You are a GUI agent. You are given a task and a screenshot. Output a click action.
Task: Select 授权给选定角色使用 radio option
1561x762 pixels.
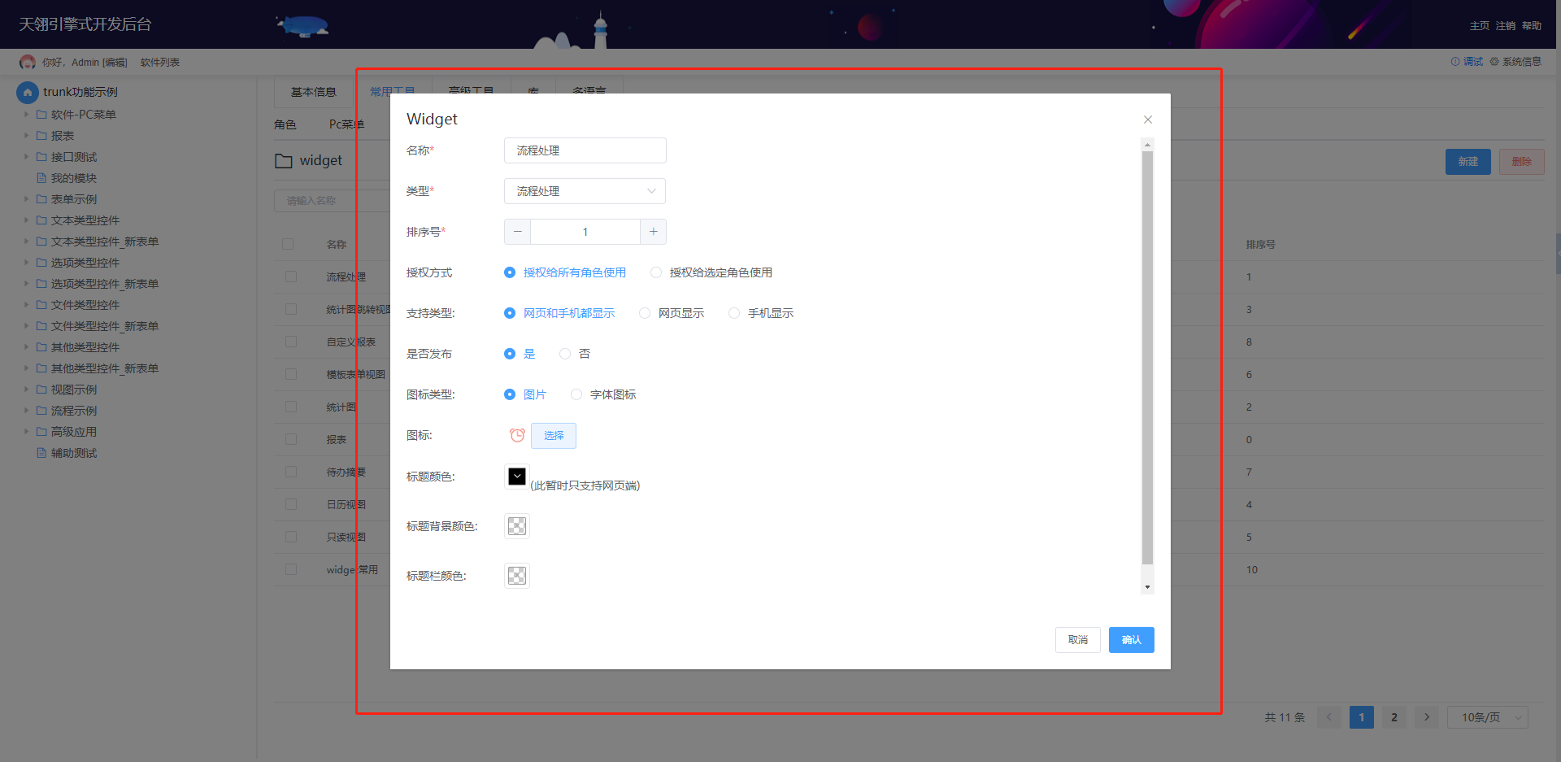pyautogui.click(x=656, y=272)
